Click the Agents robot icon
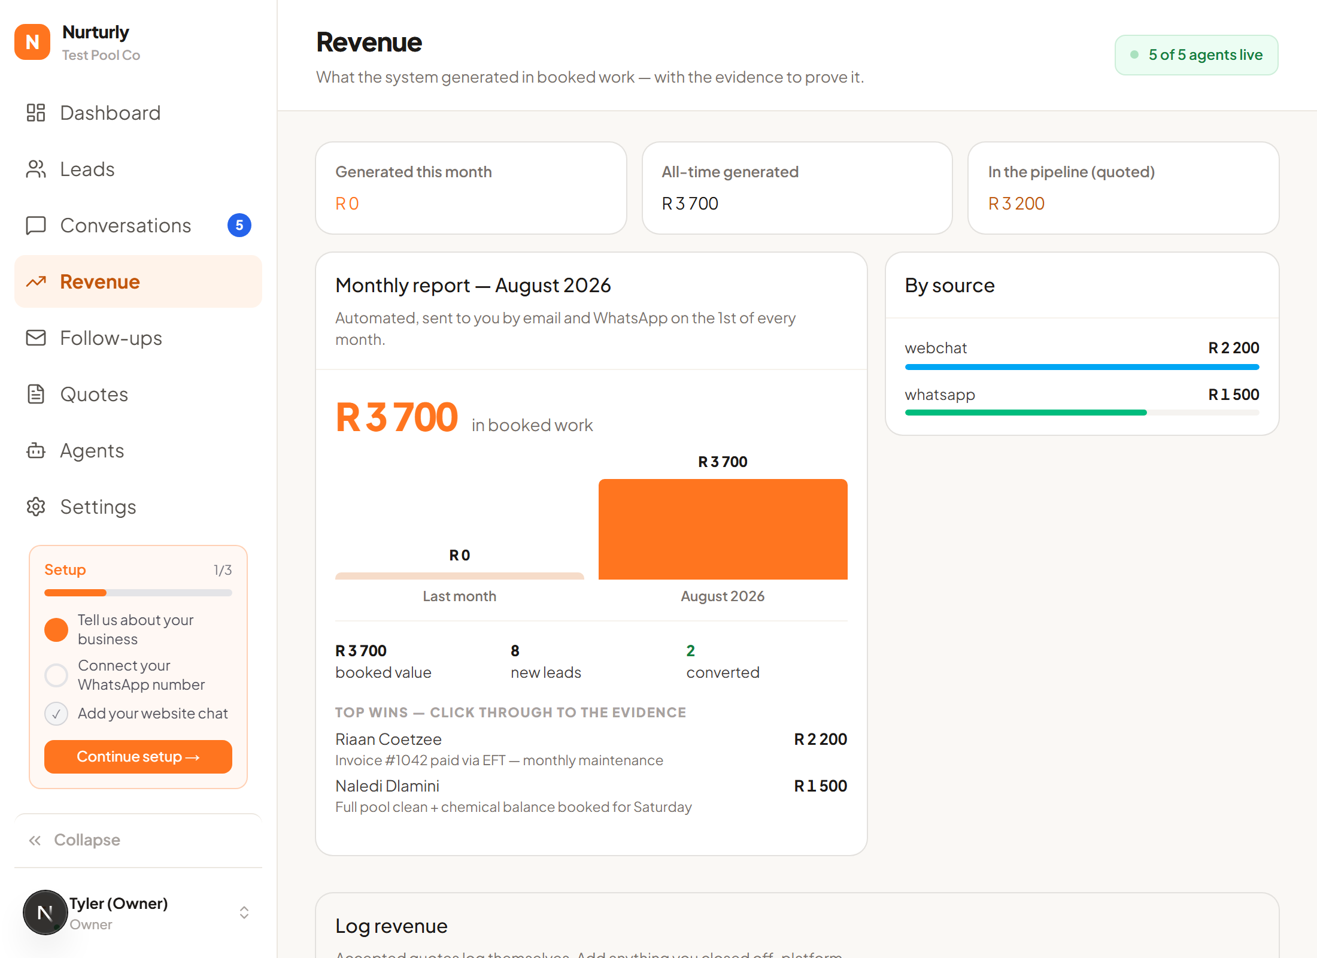This screenshot has height=958, width=1317. point(36,450)
